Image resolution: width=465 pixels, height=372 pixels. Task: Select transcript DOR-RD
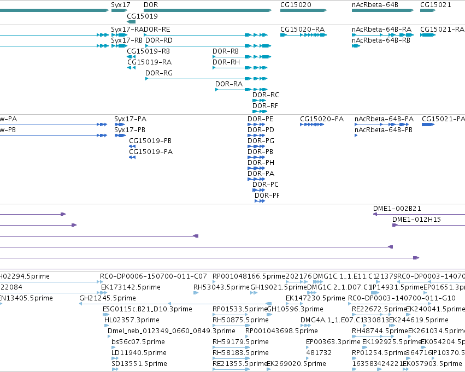(x=158, y=40)
